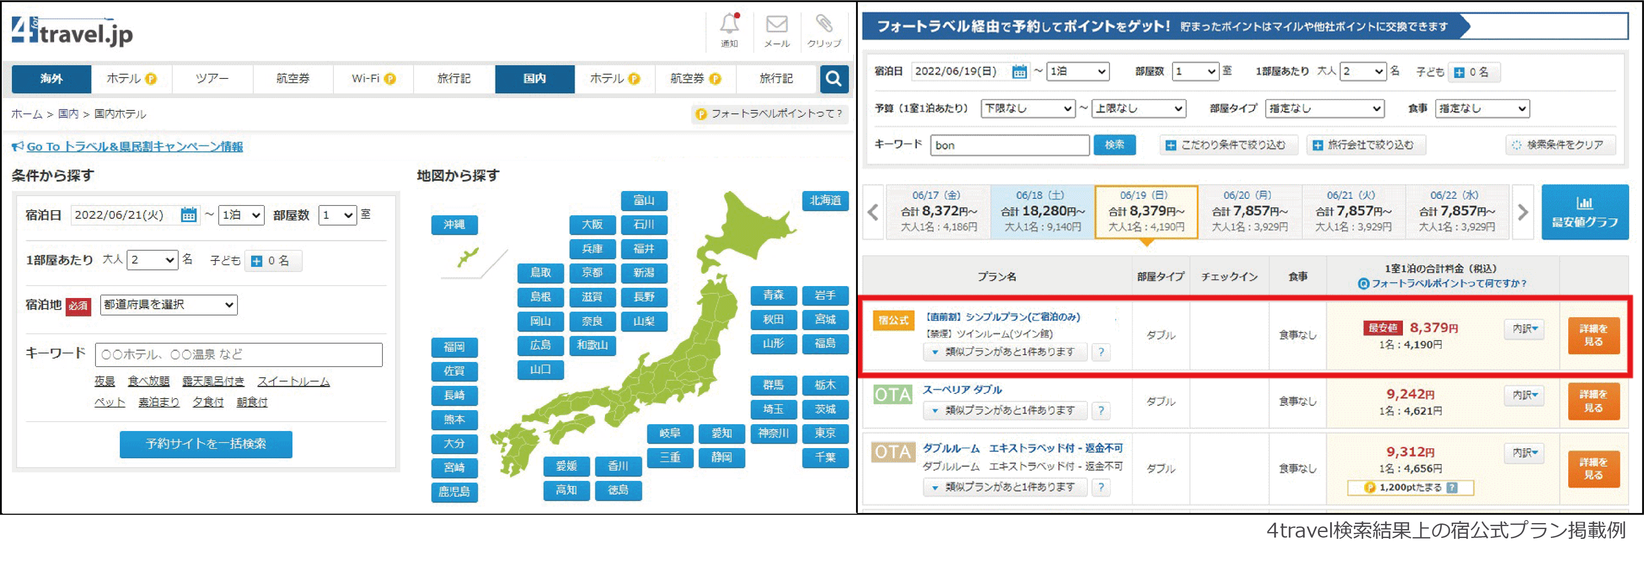Screen dimensions: 1644x567
Task: Select the ツアー navigation tab
Action: click(x=212, y=79)
